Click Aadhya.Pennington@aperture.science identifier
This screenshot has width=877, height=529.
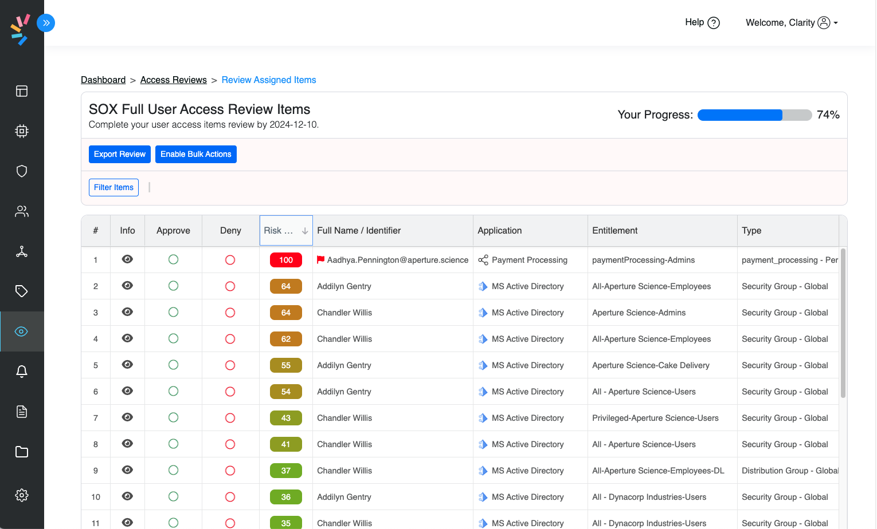click(x=398, y=260)
